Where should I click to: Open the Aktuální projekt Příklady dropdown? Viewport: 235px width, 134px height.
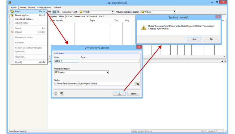click(x=113, y=12)
